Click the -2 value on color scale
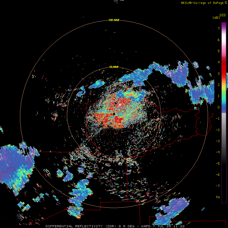 coord(218,130)
